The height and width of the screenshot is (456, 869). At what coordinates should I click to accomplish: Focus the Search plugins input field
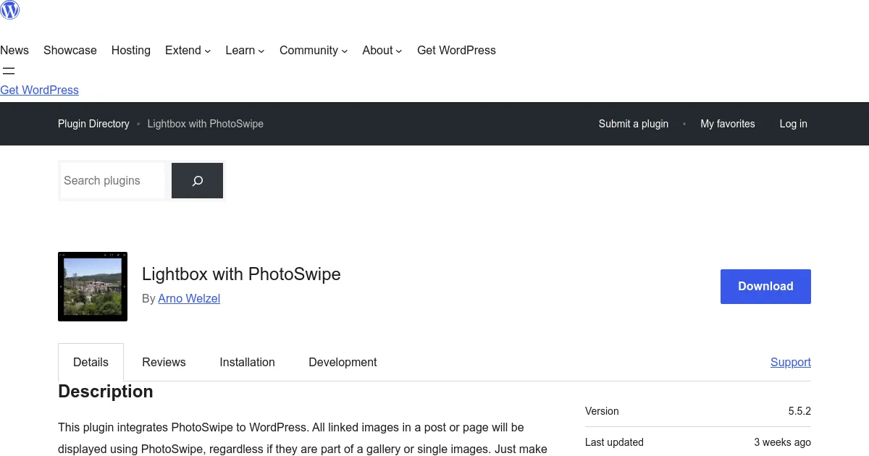(x=112, y=181)
